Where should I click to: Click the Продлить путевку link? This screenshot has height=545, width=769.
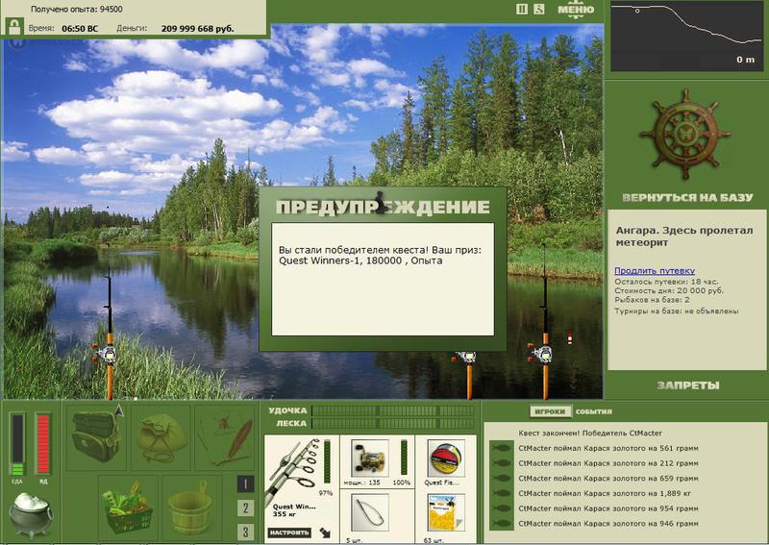coord(655,270)
